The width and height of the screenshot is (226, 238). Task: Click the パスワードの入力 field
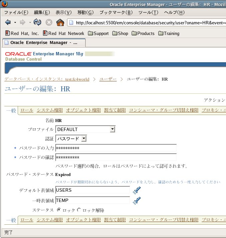pyautogui.click(x=116, y=148)
